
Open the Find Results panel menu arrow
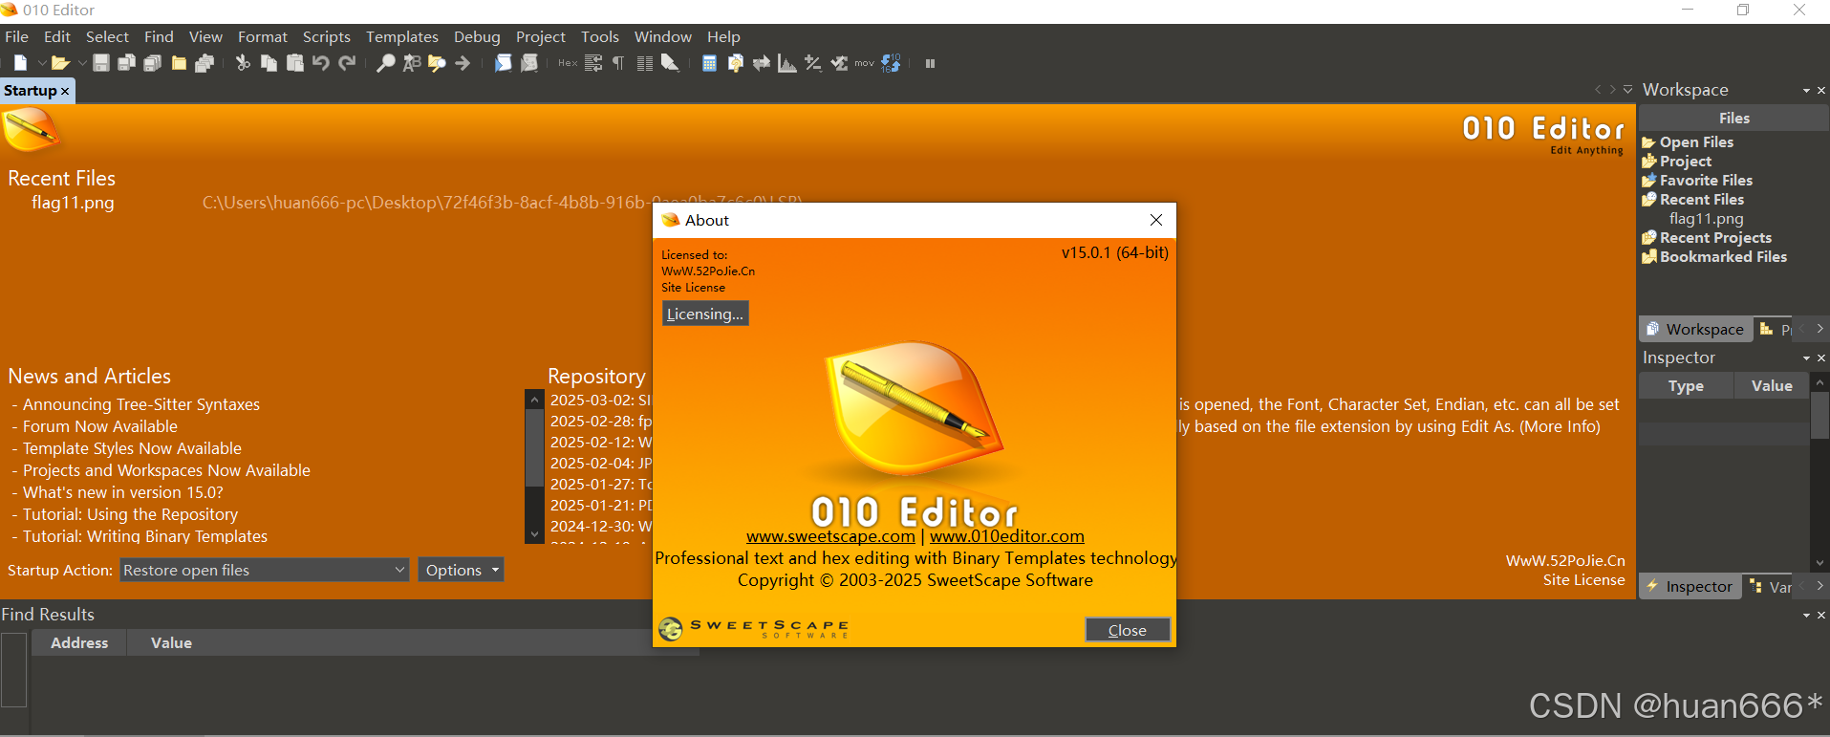click(1806, 616)
